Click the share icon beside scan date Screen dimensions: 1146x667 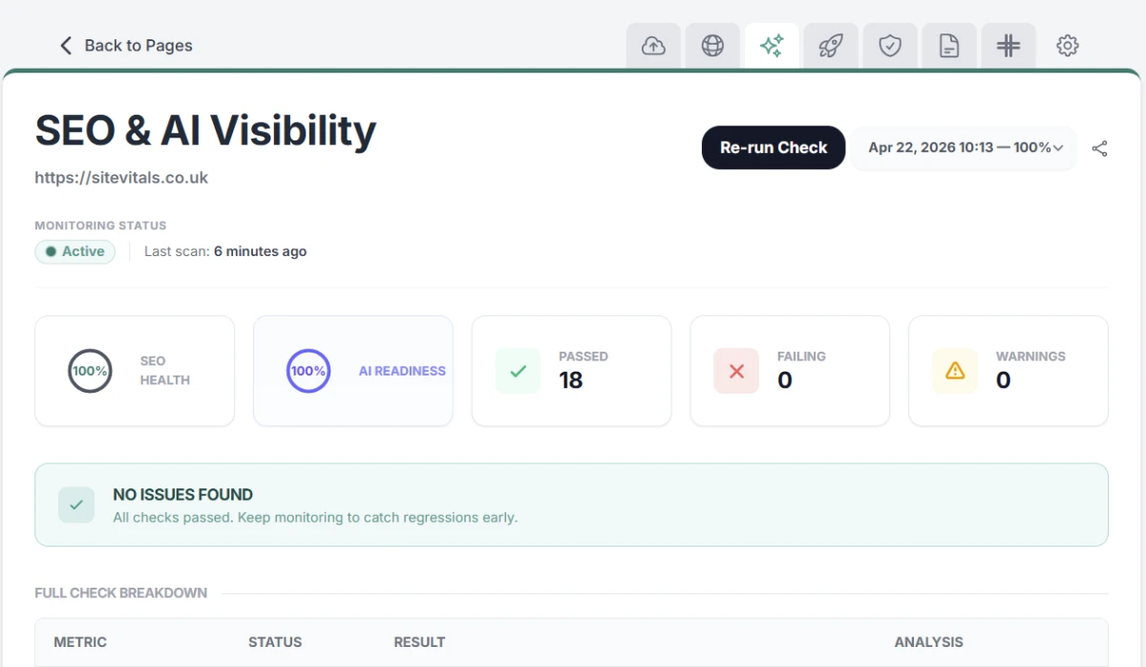coord(1099,148)
